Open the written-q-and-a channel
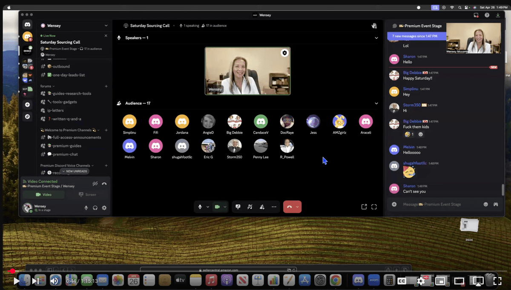Viewport: 511px width, 290px height. click(x=62, y=119)
